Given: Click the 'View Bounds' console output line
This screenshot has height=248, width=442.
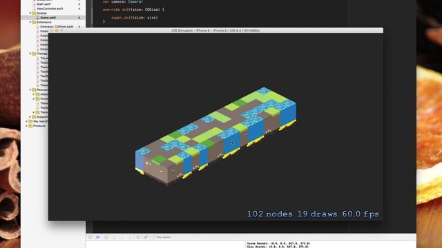Looking at the screenshot, I should click(278, 247).
